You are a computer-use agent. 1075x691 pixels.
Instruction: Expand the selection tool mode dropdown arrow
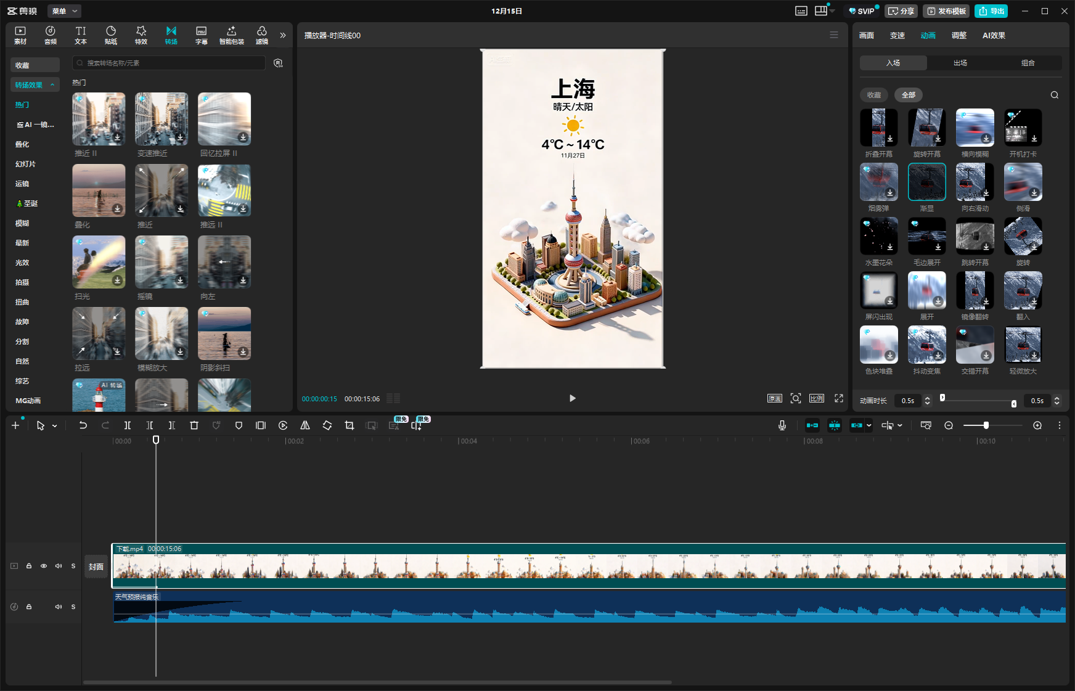(55, 426)
